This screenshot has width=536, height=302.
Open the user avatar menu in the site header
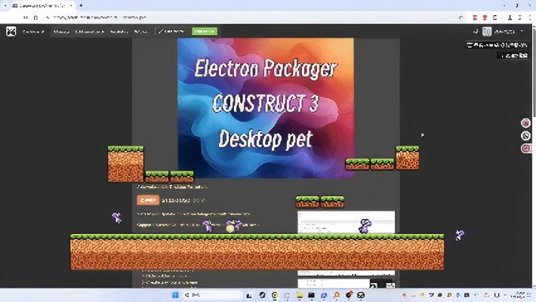488,32
